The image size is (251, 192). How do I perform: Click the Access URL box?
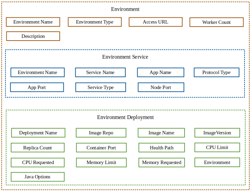click(x=155, y=22)
